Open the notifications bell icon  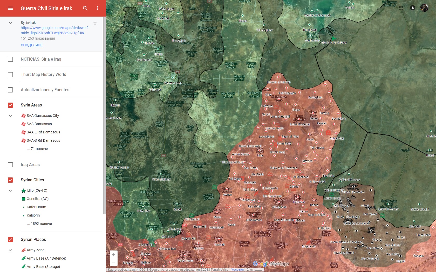tap(412, 8)
